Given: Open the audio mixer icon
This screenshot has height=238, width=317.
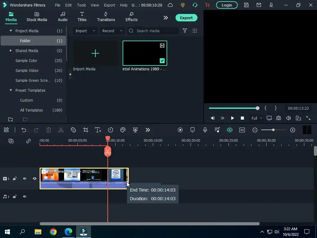Looking at the screenshot, I should point(217,130).
